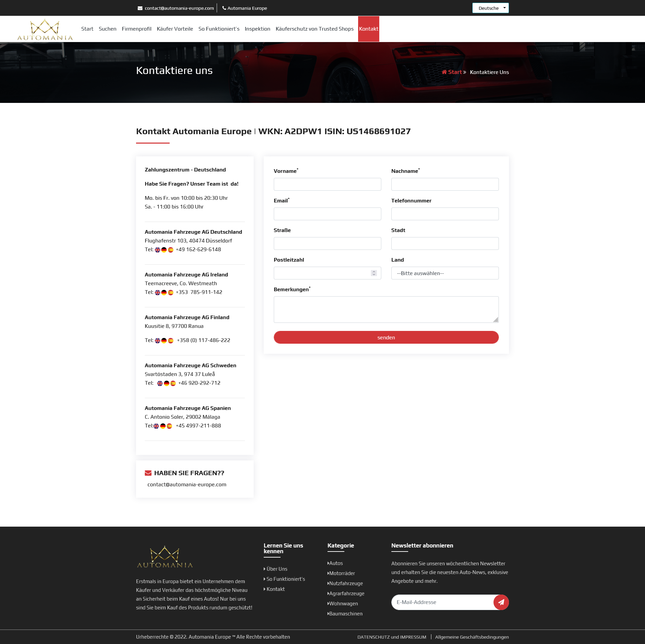Click German flag for the Ireland phone

tap(164, 293)
